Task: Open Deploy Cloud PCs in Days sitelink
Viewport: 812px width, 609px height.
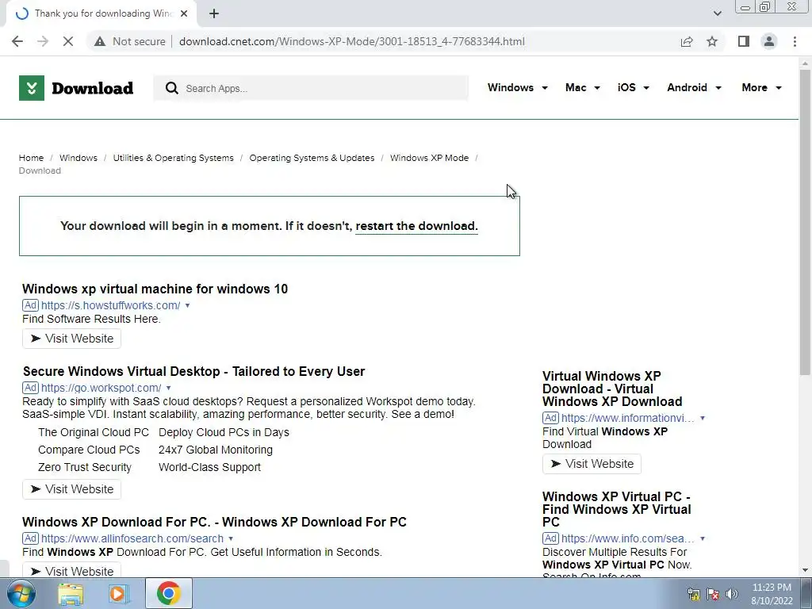Action: [224, 432]
